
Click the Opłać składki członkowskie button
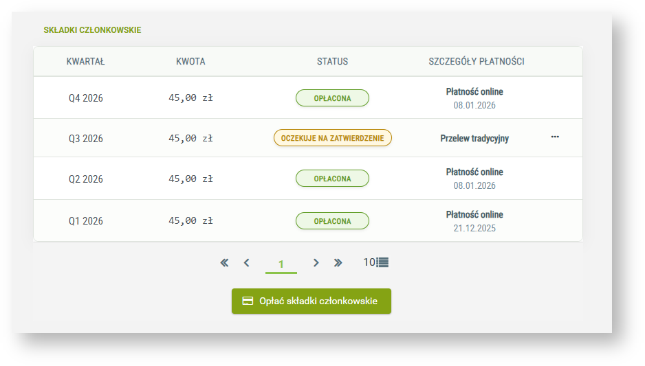311,301
